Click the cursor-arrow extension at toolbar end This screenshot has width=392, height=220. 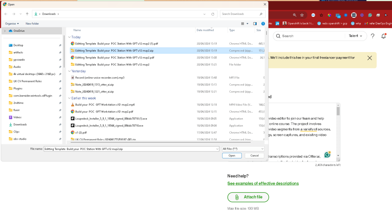[x=386, y=15]
